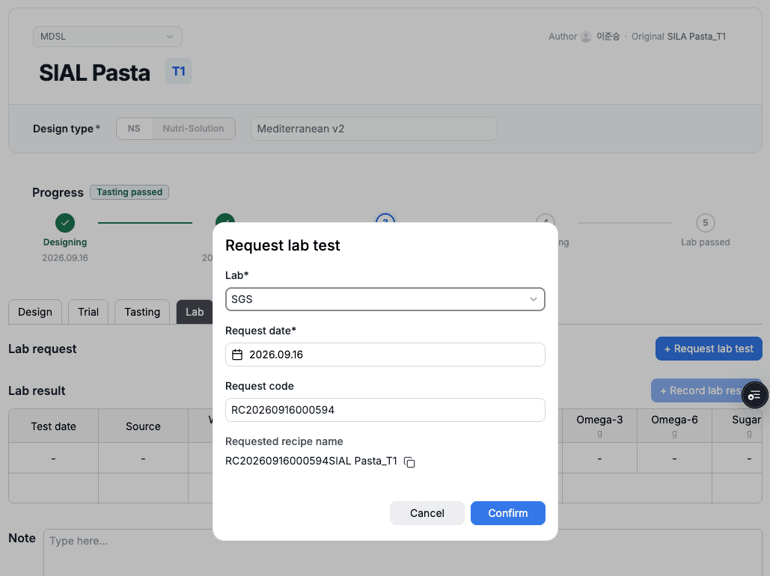770x576 pixels.
Task: Copy the requested recipe name
Action: [409, 462]
